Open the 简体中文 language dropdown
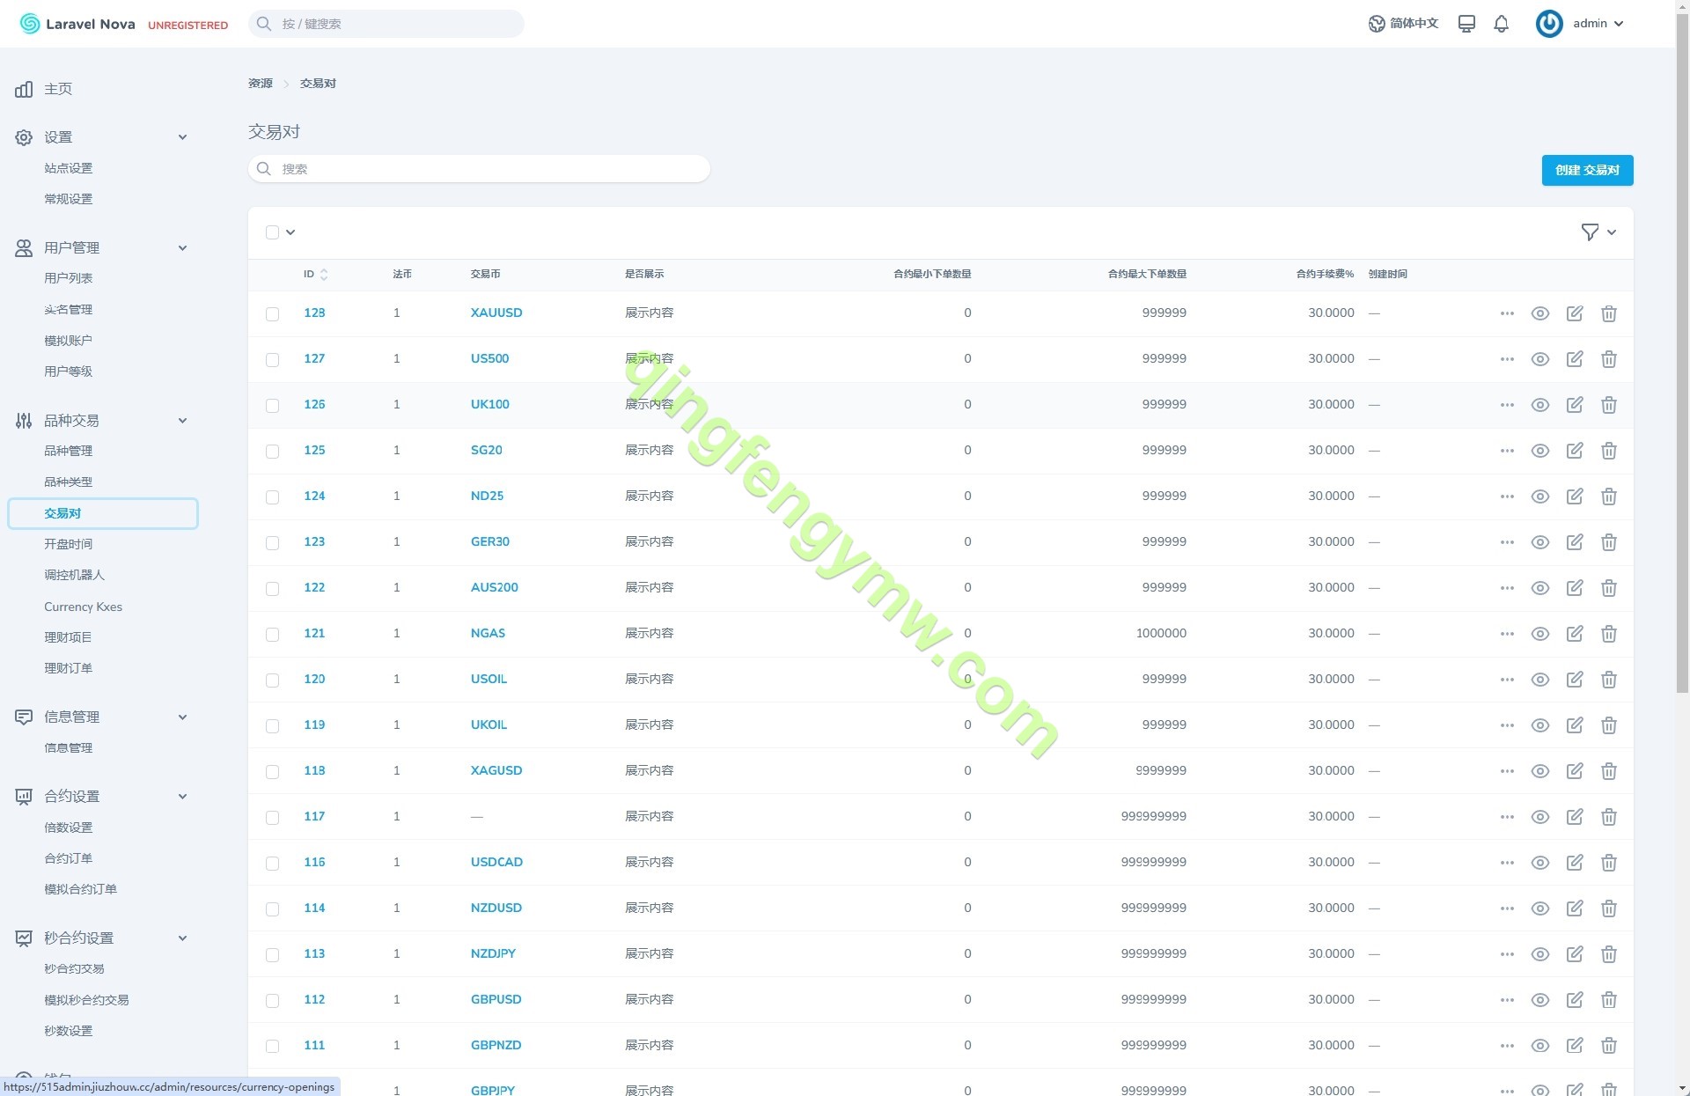The height and width of the screenshot is (1096, 1690). 1414,24
